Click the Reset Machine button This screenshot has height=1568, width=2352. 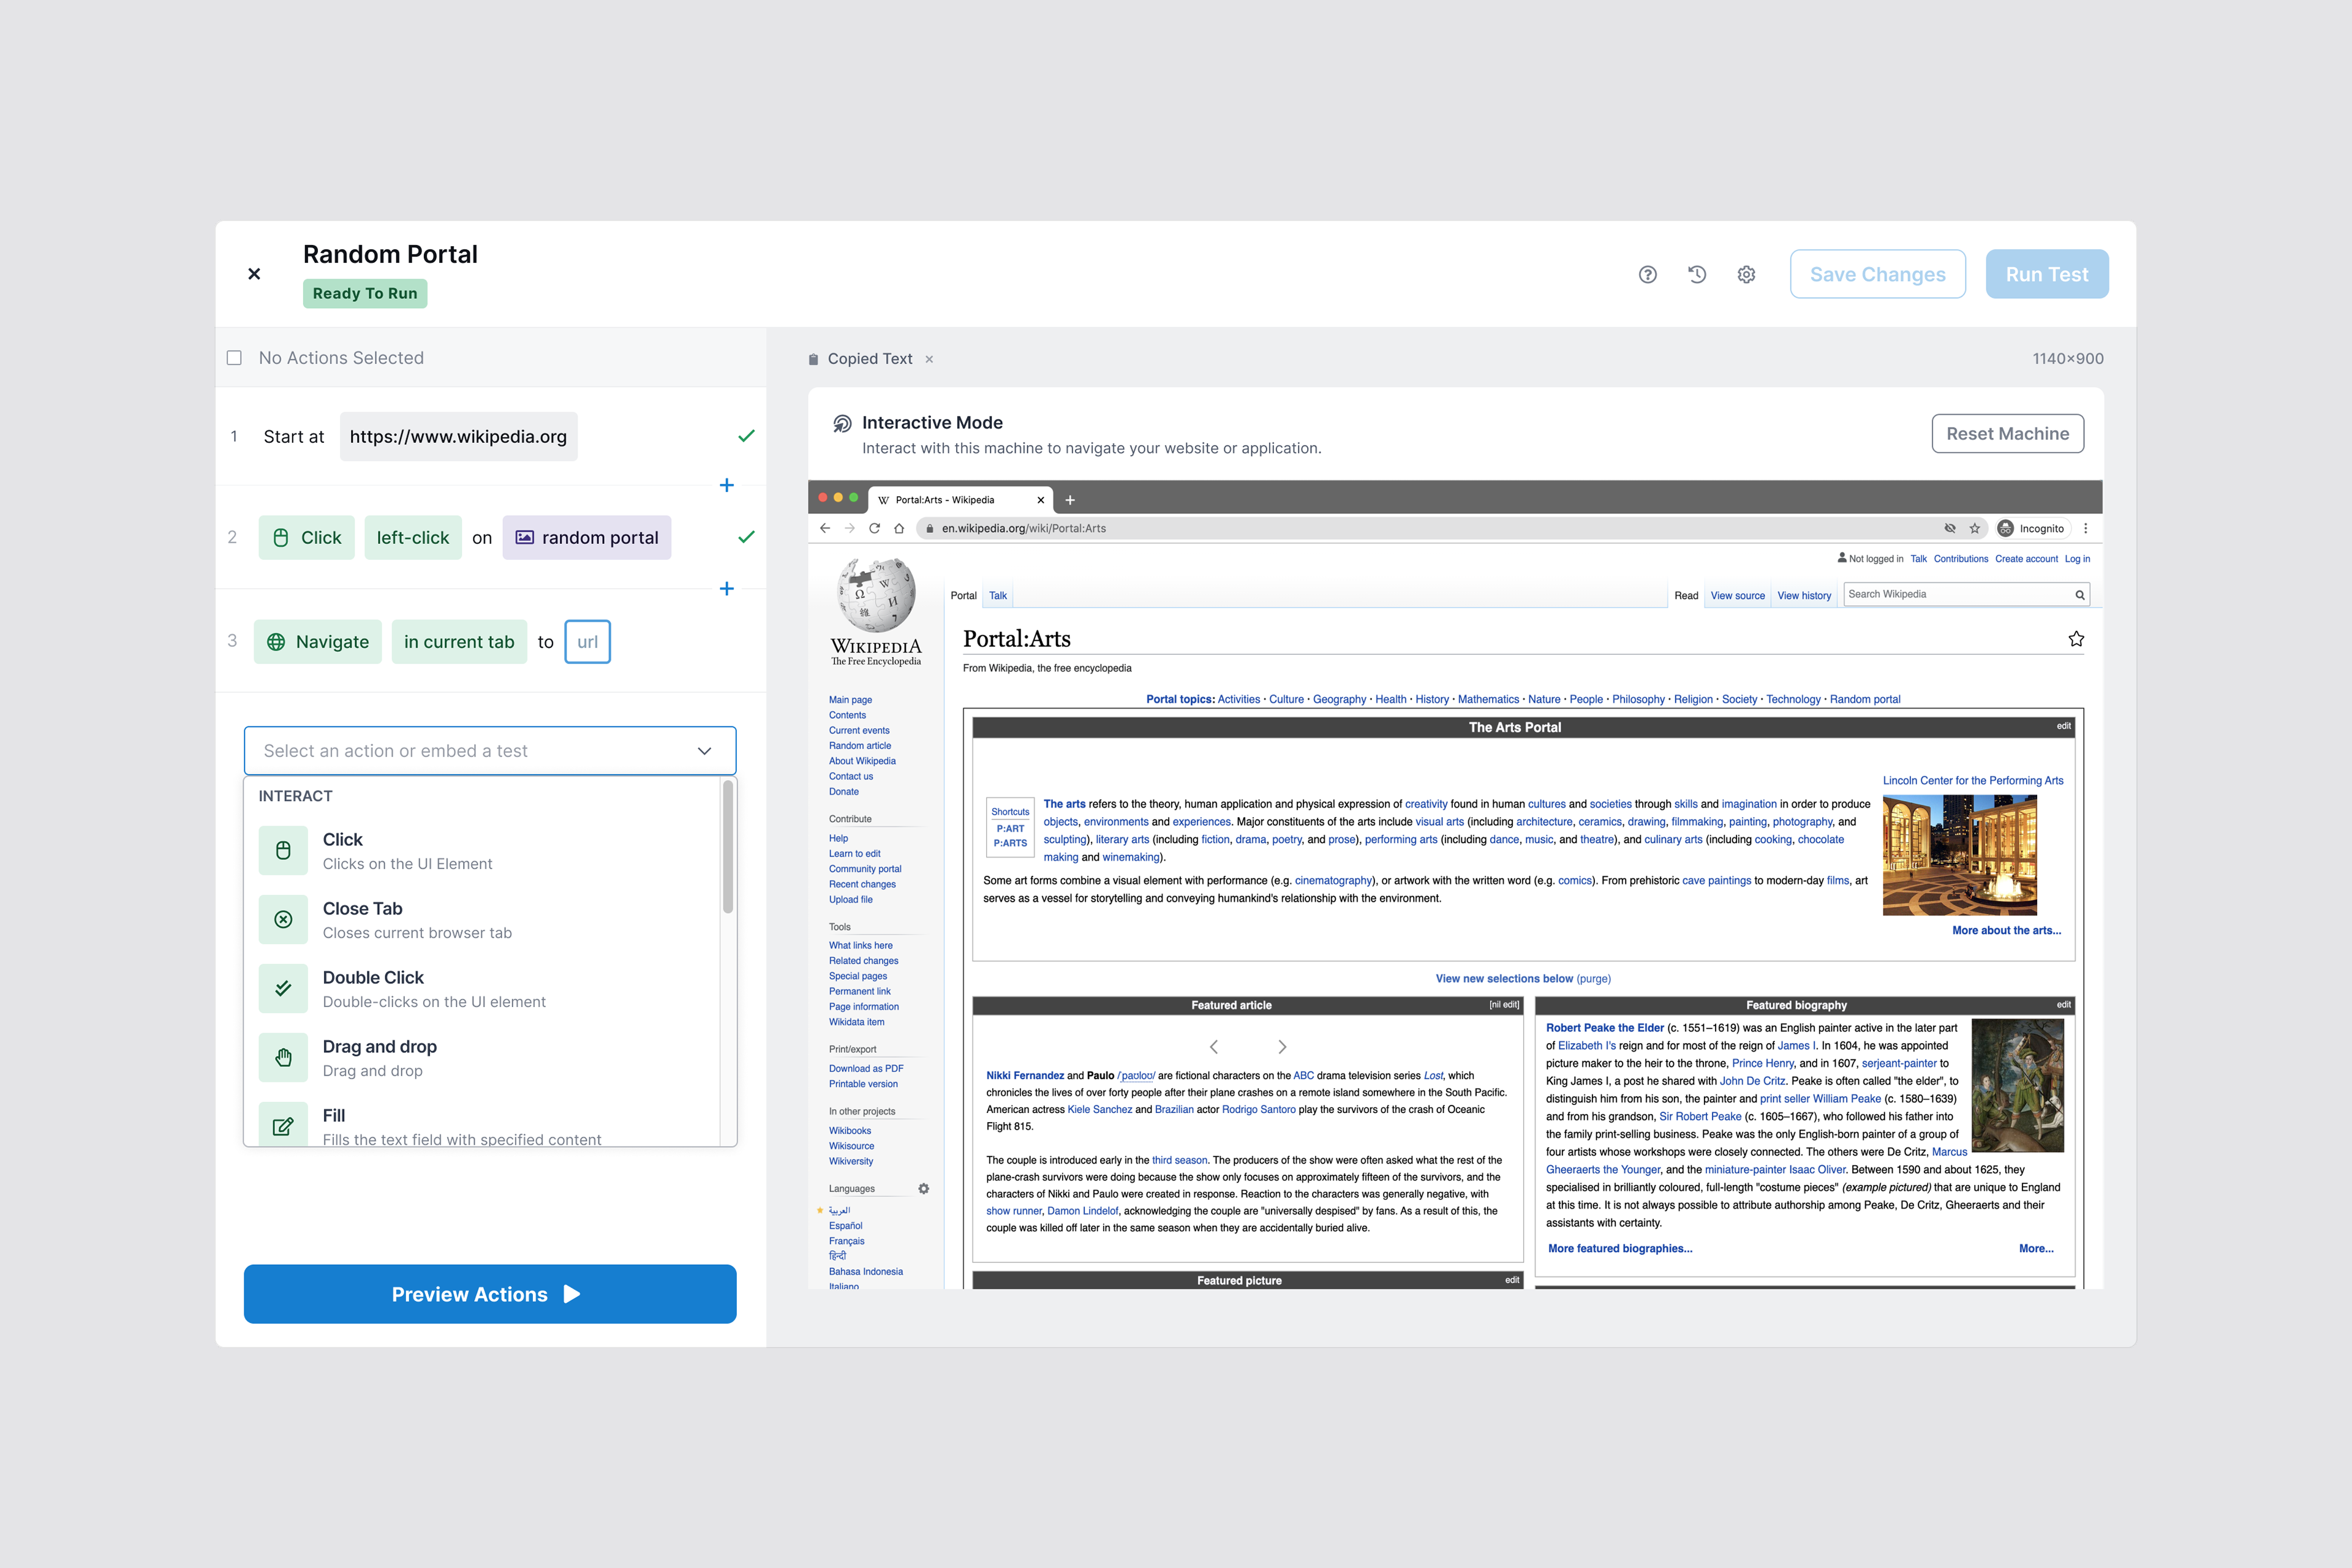tap(2007, 433)
